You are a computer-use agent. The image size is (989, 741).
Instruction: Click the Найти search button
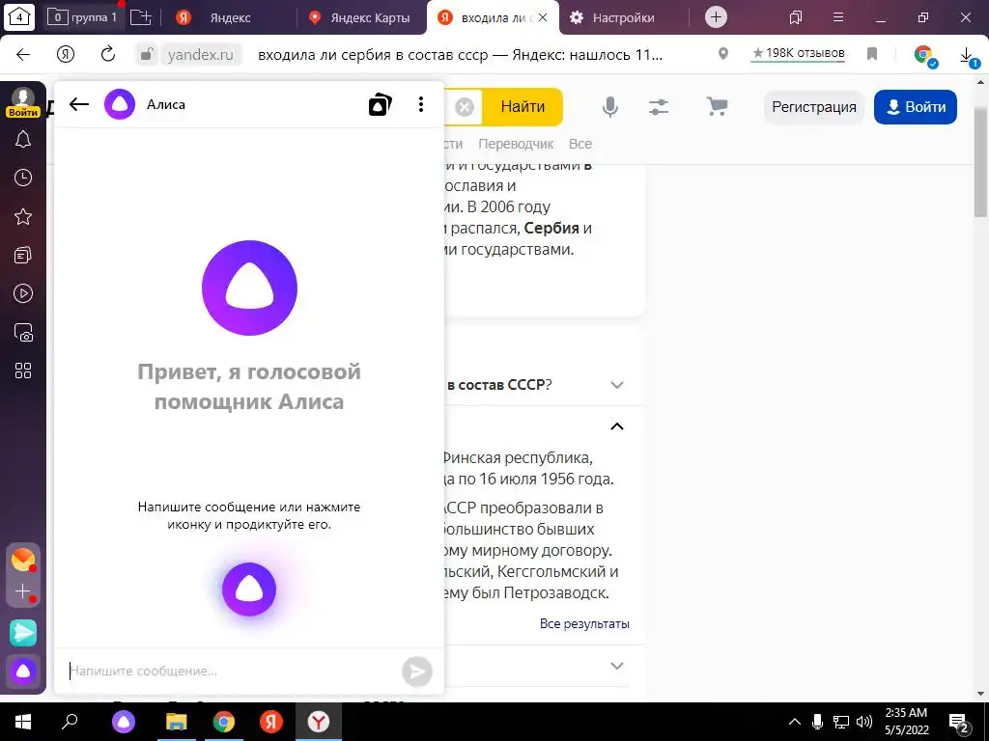(x=523, y=107)
